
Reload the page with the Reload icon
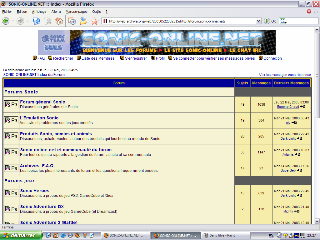click(x=37, y=21)
